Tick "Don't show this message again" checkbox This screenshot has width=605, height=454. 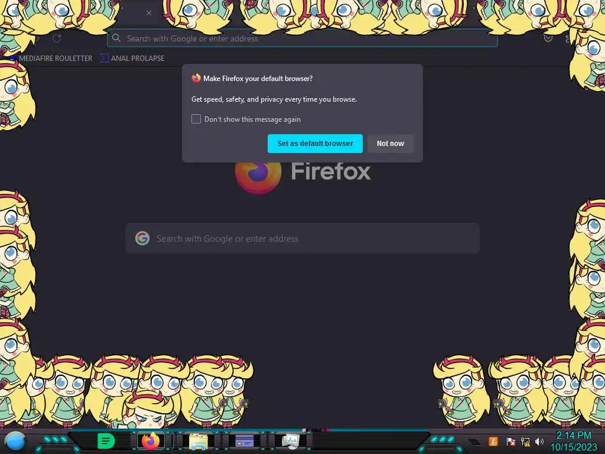196,119
